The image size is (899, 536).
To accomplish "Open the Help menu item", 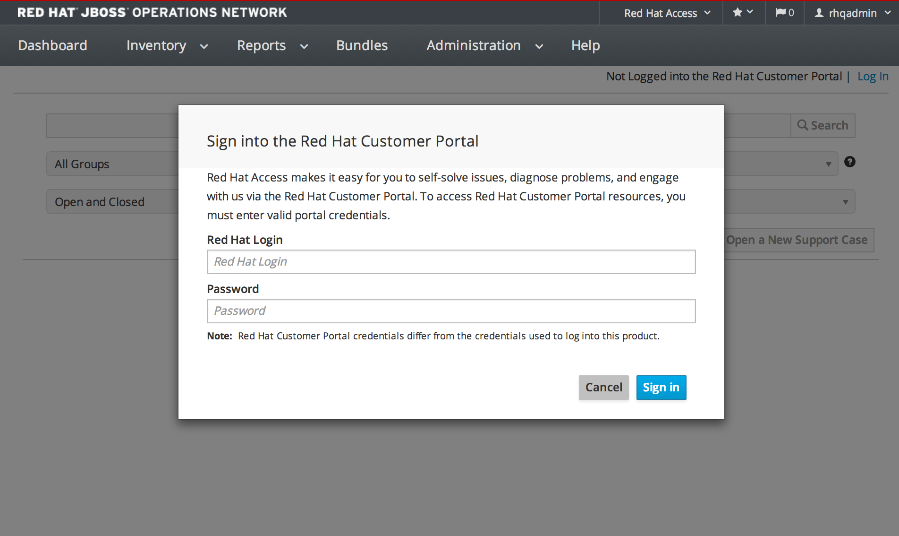I will click(x=585, y=46).
